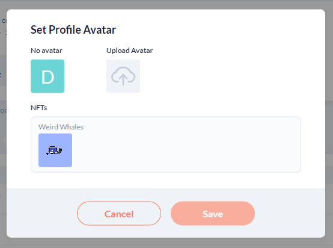
Task: Click the "Weird Whales" collection name
Action: [61, 127]
